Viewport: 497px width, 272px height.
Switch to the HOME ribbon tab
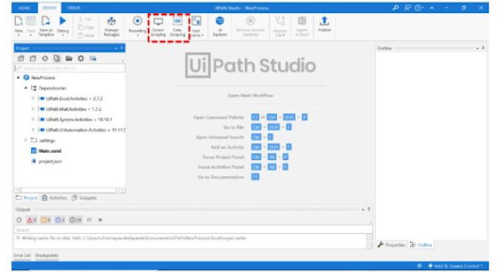(24, 8)
